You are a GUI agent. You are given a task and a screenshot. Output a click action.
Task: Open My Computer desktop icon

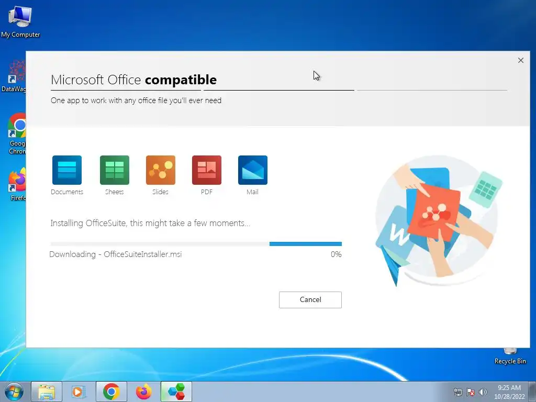click(x=20, y=21)
